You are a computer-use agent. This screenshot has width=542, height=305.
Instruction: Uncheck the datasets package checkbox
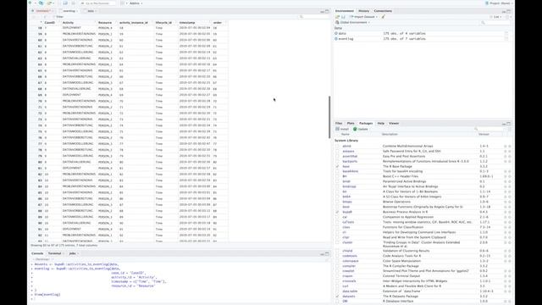tap(337, 297)
